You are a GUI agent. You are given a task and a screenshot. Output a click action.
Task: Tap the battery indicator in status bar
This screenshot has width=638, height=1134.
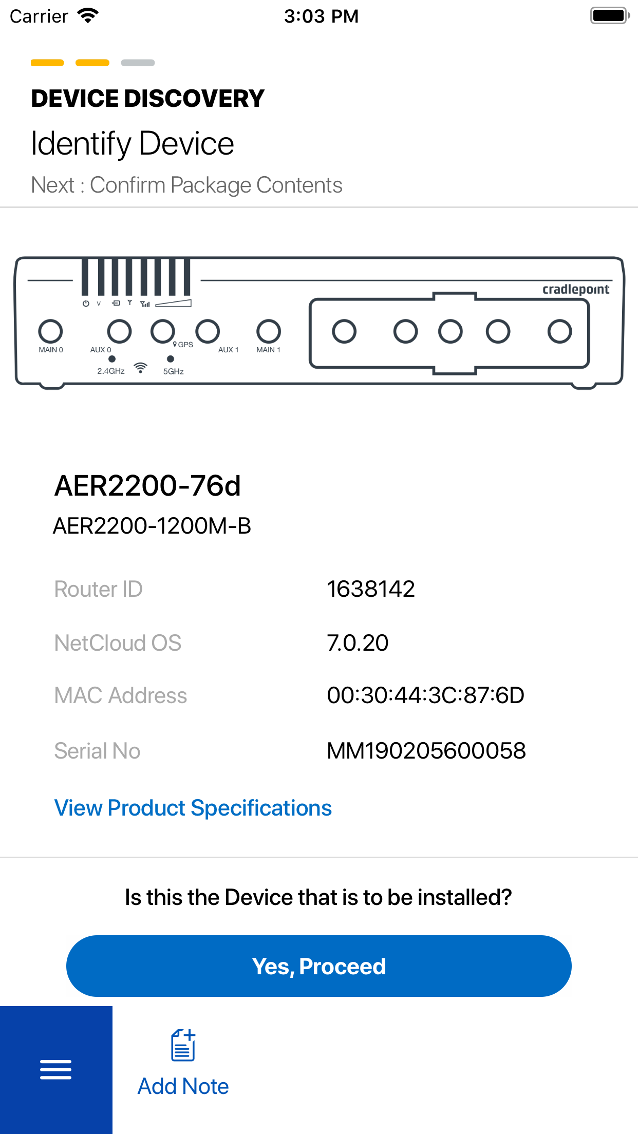point(609,15)
